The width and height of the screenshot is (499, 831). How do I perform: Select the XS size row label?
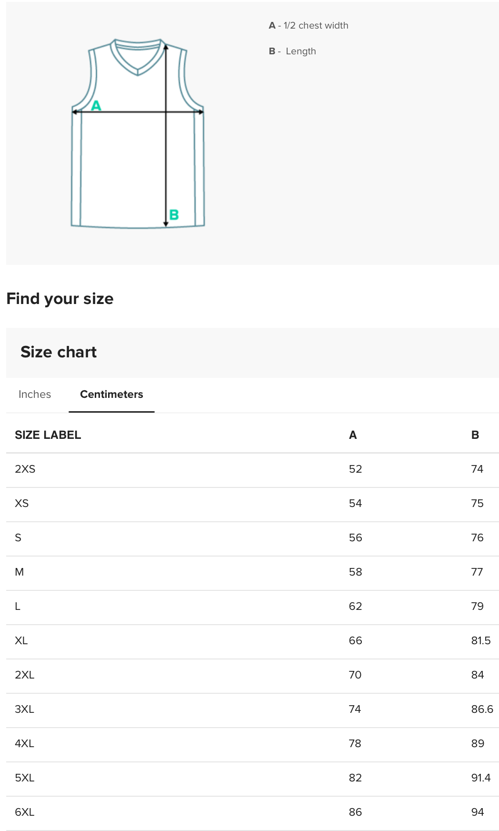[22, 504]
